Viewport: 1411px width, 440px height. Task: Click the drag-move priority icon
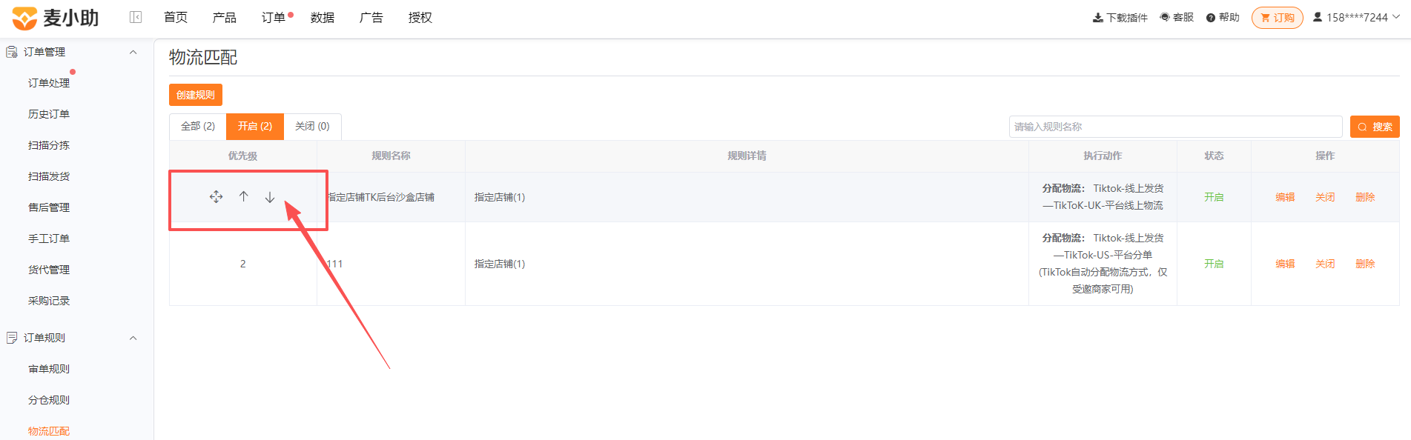[x=216, y=196]
